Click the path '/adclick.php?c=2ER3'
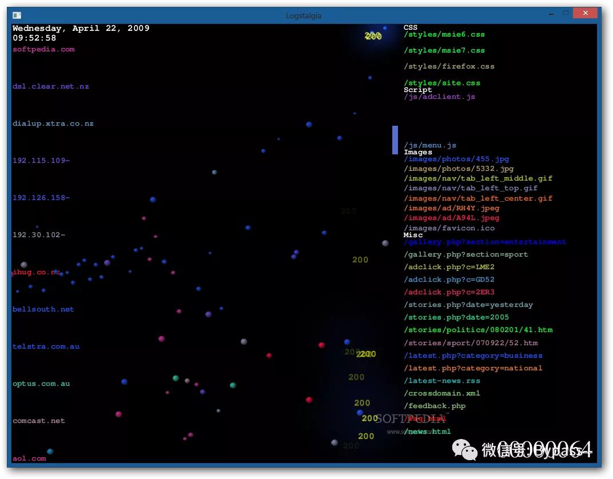Image resolution: width=613 pixels, height=479 pixels. 449,292
